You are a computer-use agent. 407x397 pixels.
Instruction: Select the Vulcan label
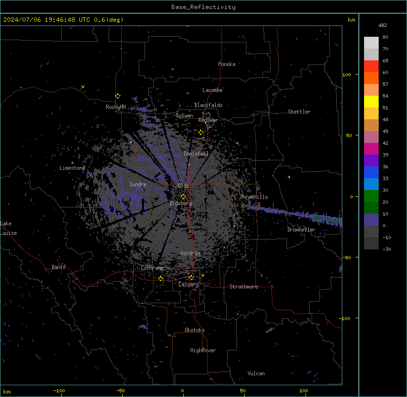(256, 373)
